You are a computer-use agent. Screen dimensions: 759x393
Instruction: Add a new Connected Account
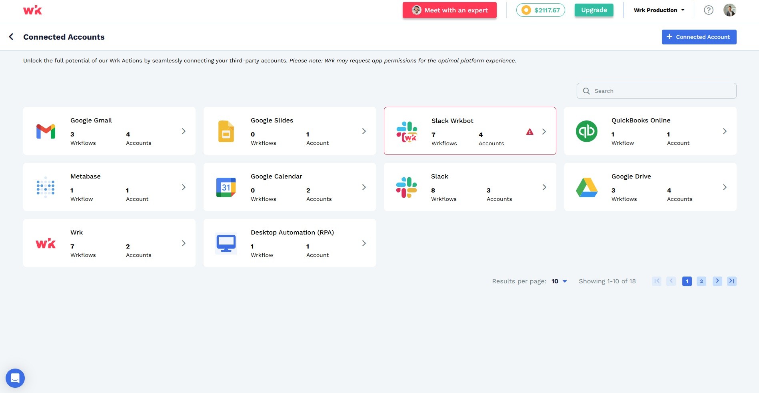[699, 37]
